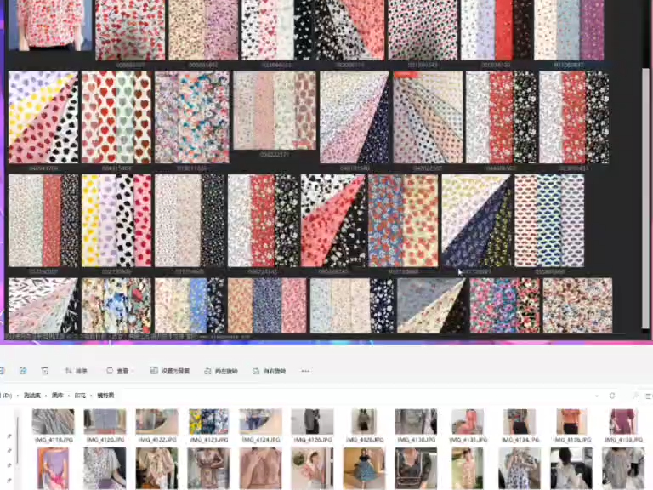653x490 pixels.
Task: Click the fabric gallery vertical scrollbar
Action: (645, 198)
